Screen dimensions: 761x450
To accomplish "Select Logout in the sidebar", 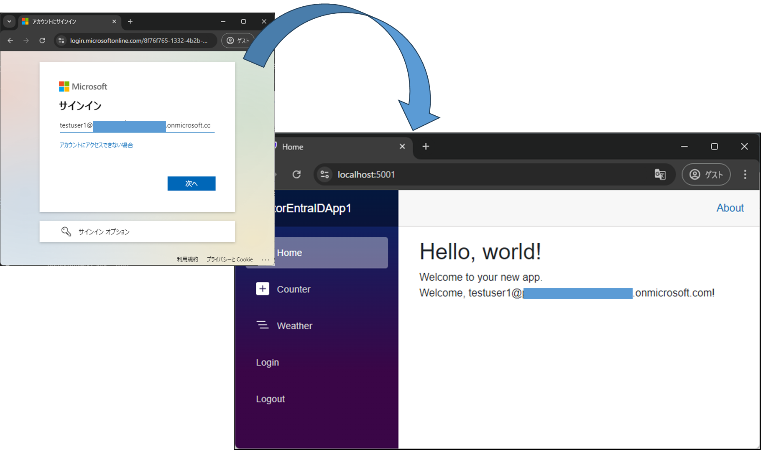I will point(270,399).
